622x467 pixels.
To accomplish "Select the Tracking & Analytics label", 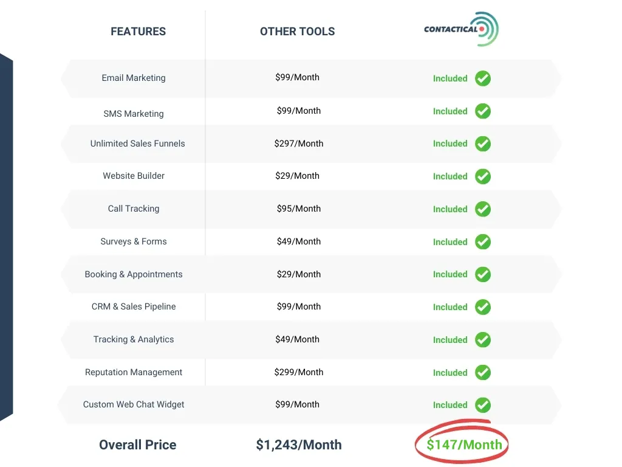I will (x=134, y=339).
